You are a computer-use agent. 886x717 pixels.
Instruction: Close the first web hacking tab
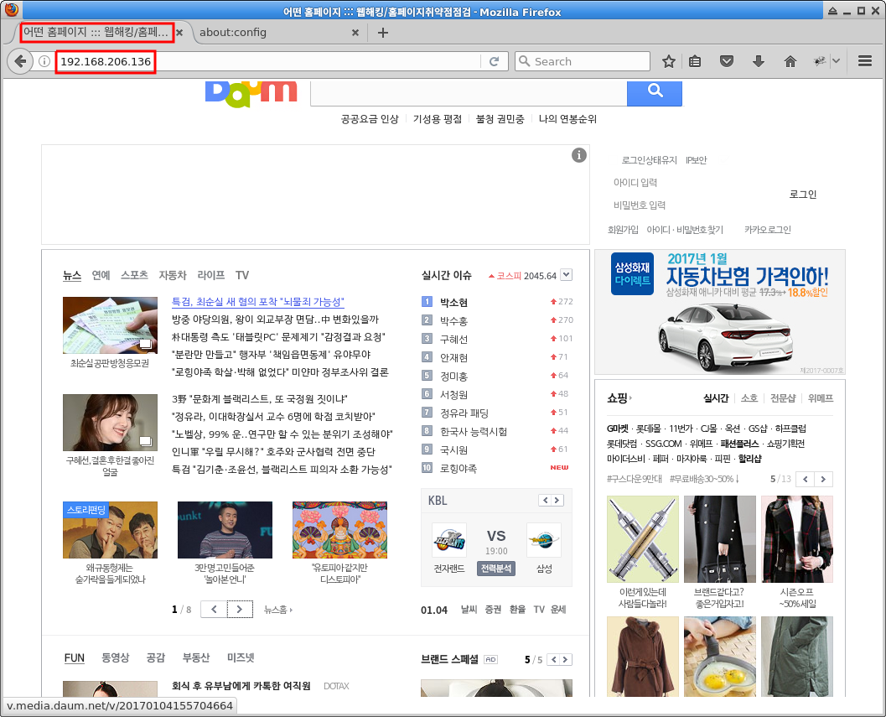pyautogui.click(x=179, y=33)
